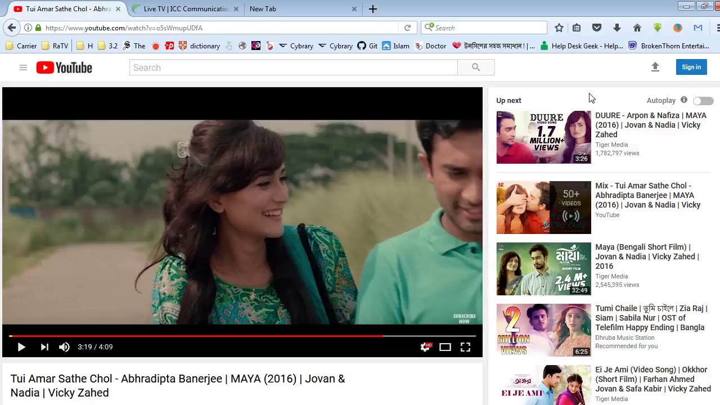Open Firefox menu at toolbar end
Viewport: 720px width, 405px height.
pos(718,28)
